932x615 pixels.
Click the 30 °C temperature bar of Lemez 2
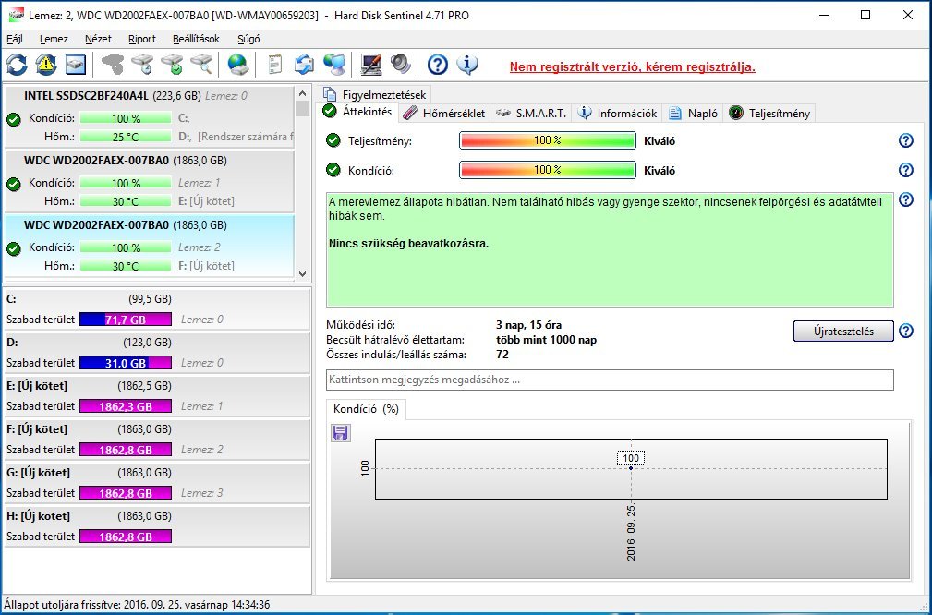click(126, 266)
